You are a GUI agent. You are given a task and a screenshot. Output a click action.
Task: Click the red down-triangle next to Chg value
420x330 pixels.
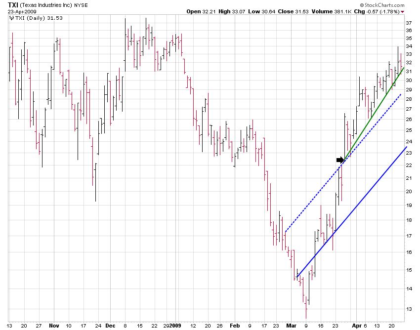[403, 12]
